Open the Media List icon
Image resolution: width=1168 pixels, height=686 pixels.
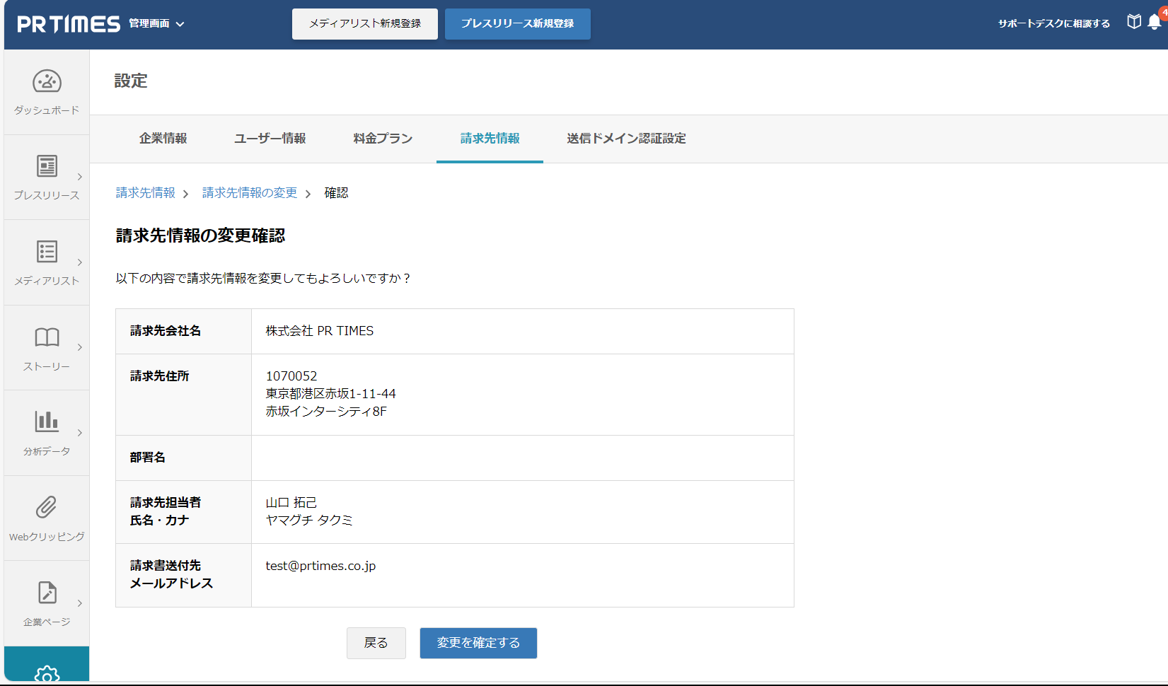(47, 252)
